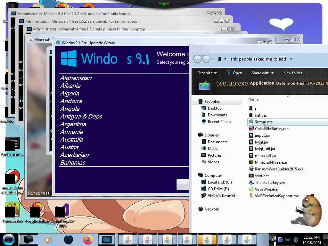Go to Favorites in the navigation pane
328x246 pixels.
click(x=212, y=102)
